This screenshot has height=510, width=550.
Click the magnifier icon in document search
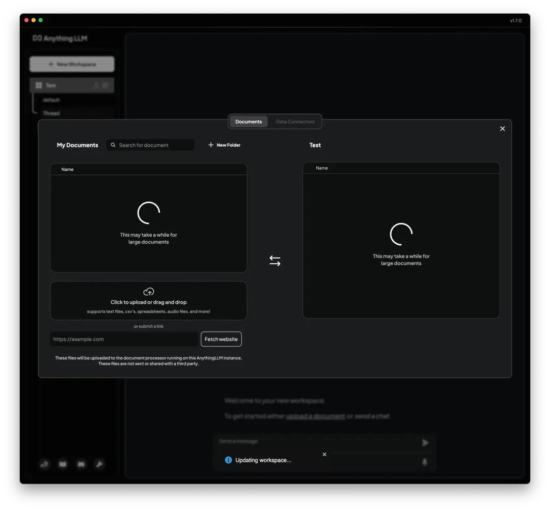(113, 145)
